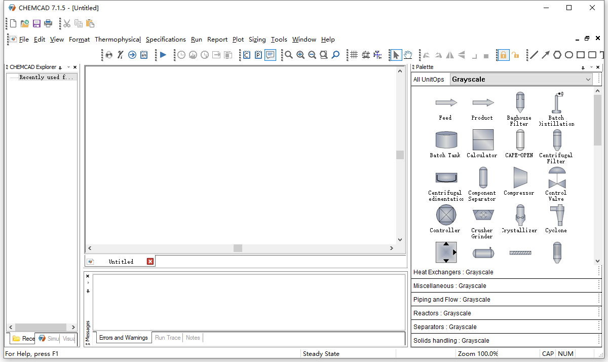Open the Plot menu
This screenshot has height=362, width=608.
click(x=238, y=40)
